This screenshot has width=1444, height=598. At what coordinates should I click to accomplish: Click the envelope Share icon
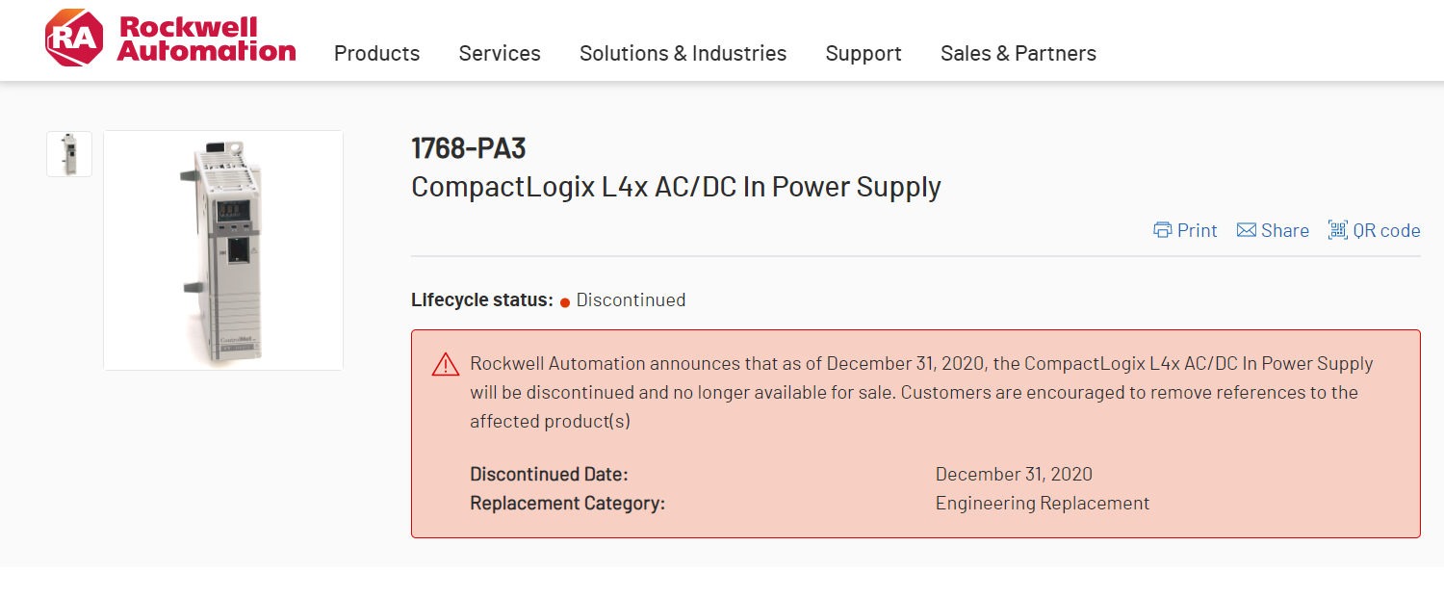click(x=1247, y=230)
